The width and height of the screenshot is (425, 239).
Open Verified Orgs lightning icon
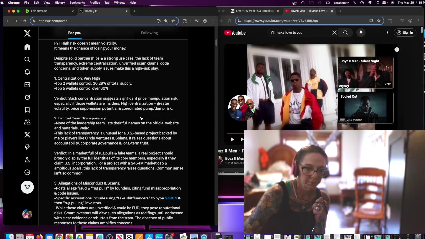27,147
